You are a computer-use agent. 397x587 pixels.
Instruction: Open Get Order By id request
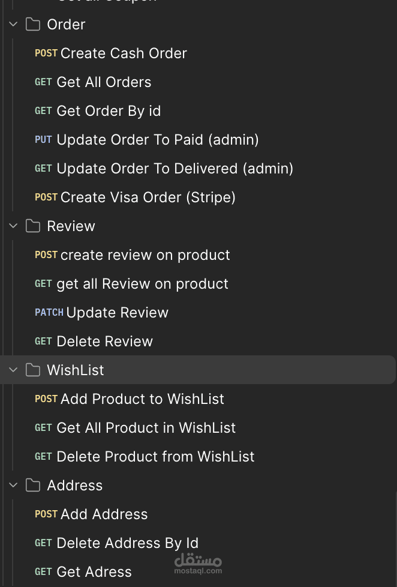[x=108, y=111]
